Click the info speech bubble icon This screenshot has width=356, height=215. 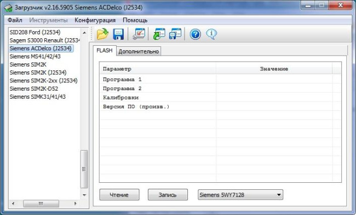click(x=211, y=34)
